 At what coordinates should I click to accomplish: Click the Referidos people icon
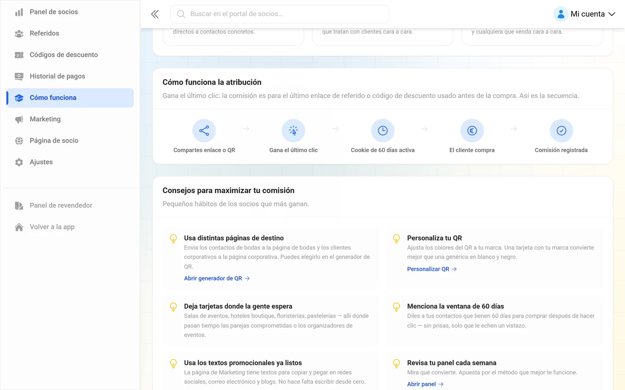(19, 33)
